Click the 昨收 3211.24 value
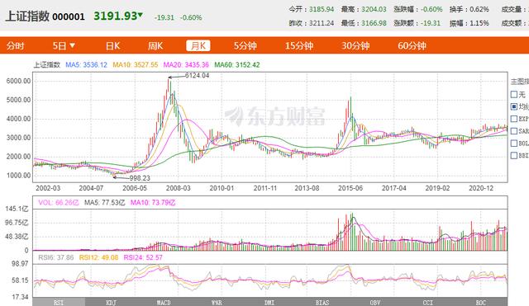The image size is (529, 306). click(322, 23)
